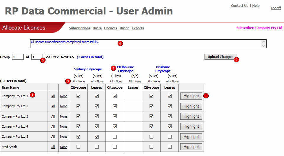
Task: Highlight the Fred Smith row
Action: (x=191, y=147)
